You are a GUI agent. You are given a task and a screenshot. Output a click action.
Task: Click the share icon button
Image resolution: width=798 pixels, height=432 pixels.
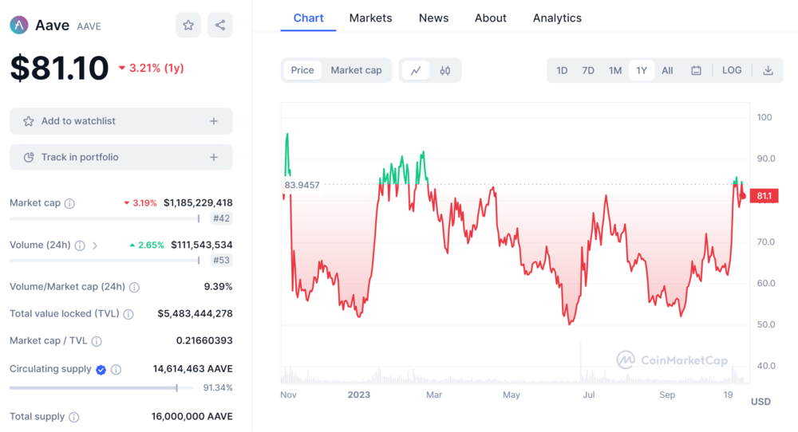tap(220, 26)
